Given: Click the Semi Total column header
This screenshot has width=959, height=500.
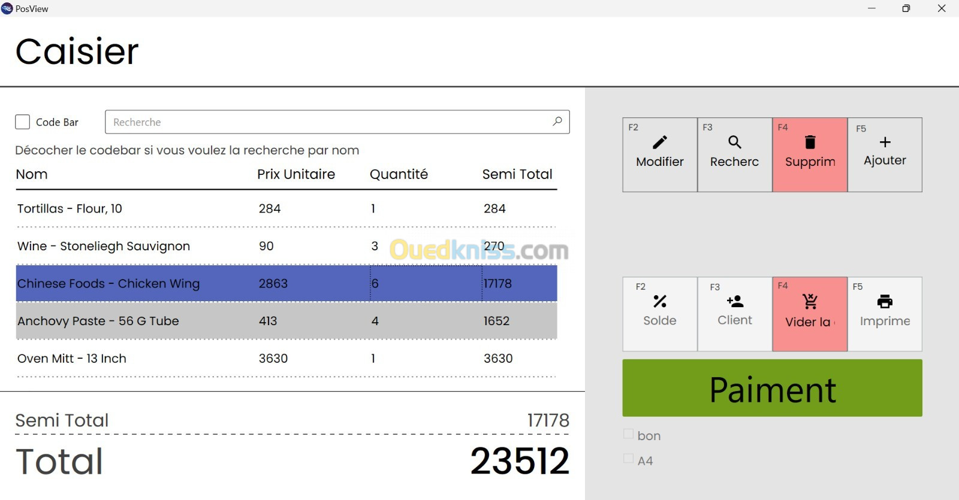Looking at the screenshot, I should (517, 174).
